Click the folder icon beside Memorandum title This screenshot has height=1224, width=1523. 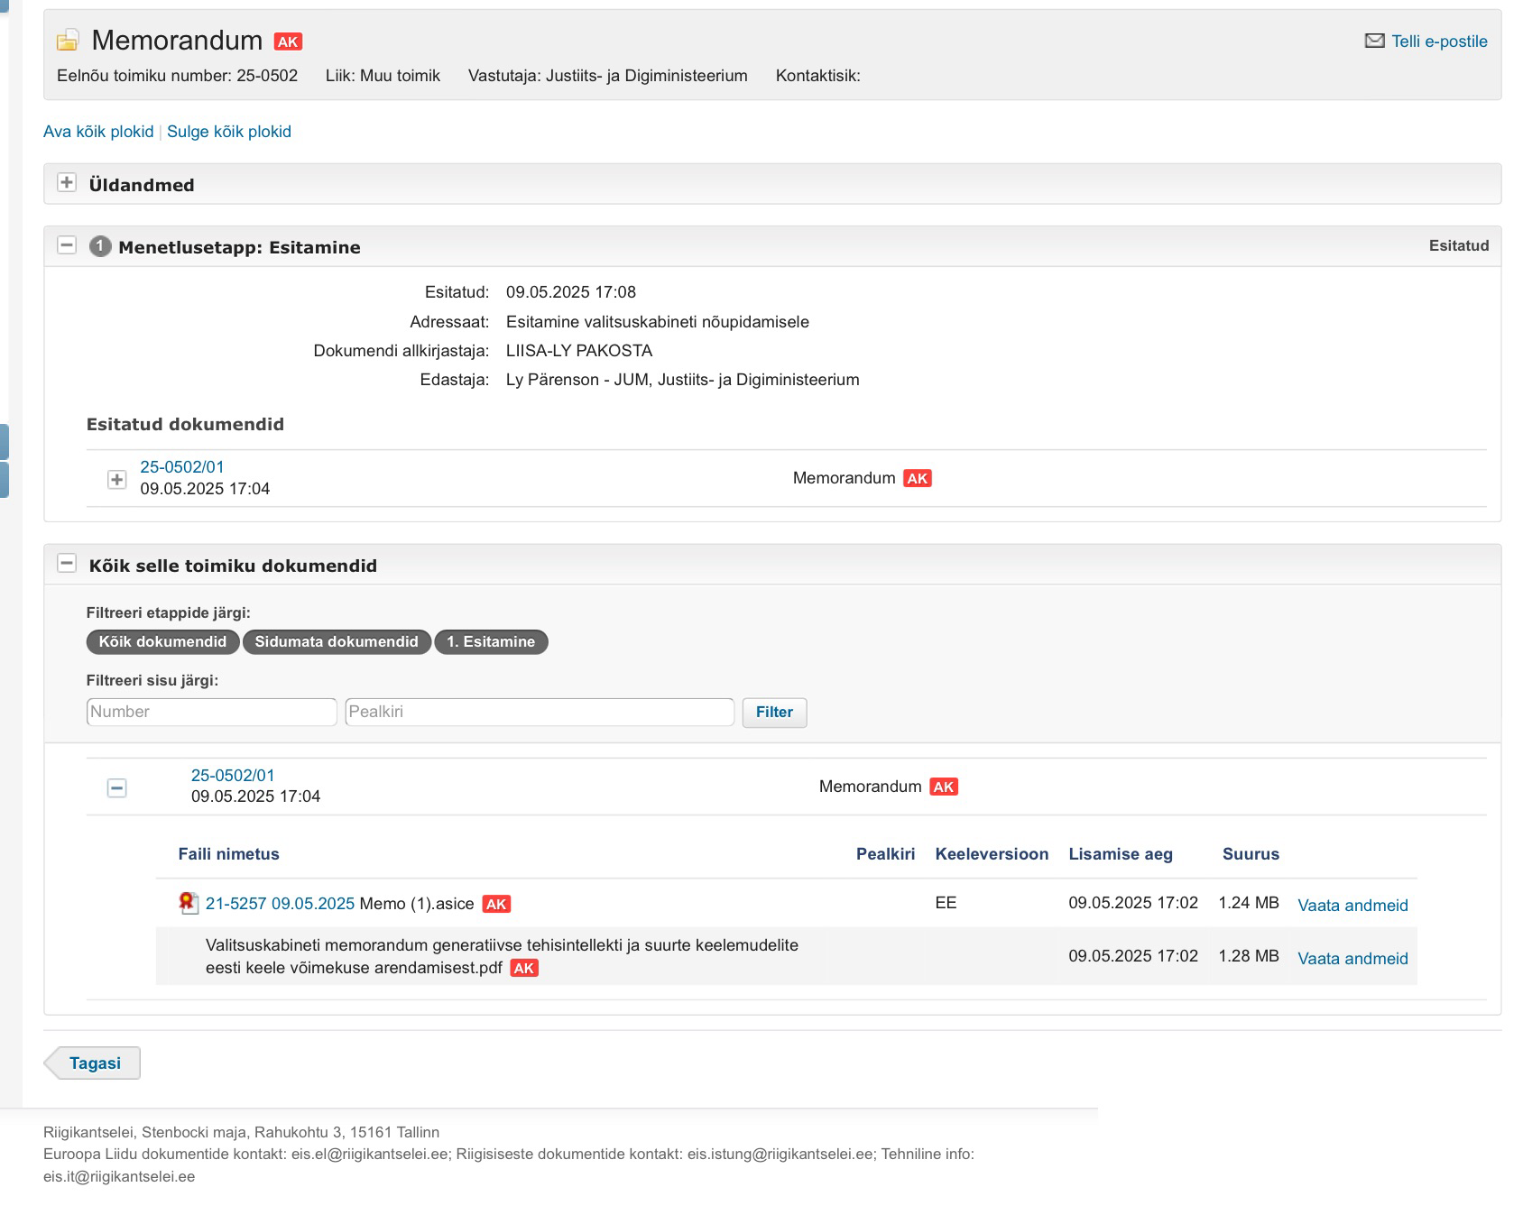point(68,41)
